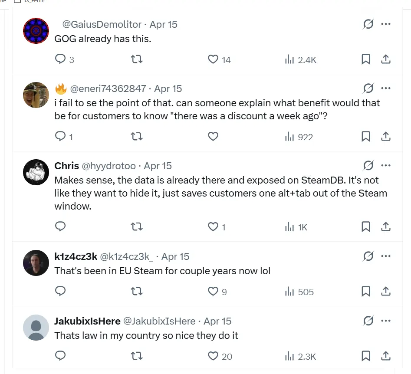411x374 pixels.
Task: Expand more options on eneri74362847's tweet
Action: coord(386,89)
